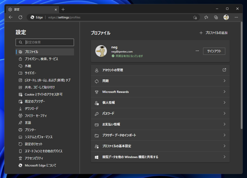Click the パスワード key icon

[x=97, y=114]
